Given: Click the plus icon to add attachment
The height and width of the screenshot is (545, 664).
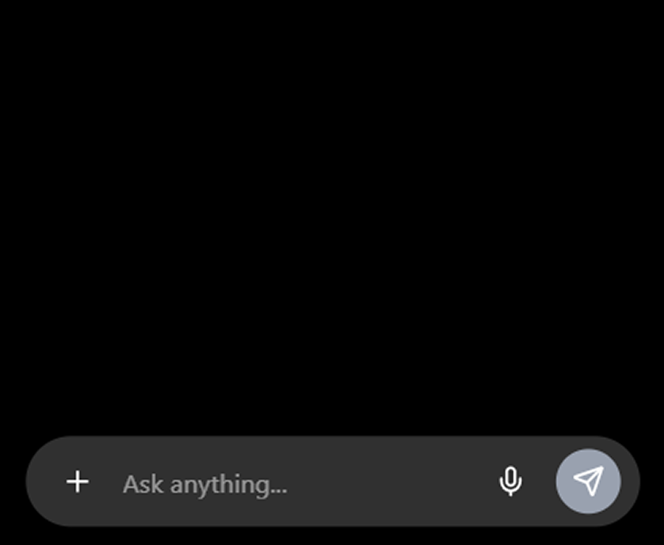Looking at the screenshot, I should pyautogui.click(x=78, y=482).
